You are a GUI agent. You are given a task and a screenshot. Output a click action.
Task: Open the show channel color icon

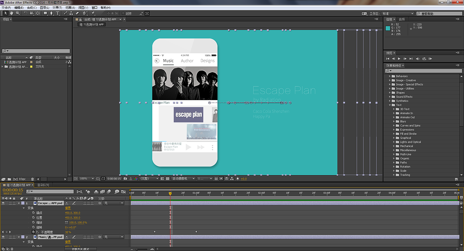[136, 178]
